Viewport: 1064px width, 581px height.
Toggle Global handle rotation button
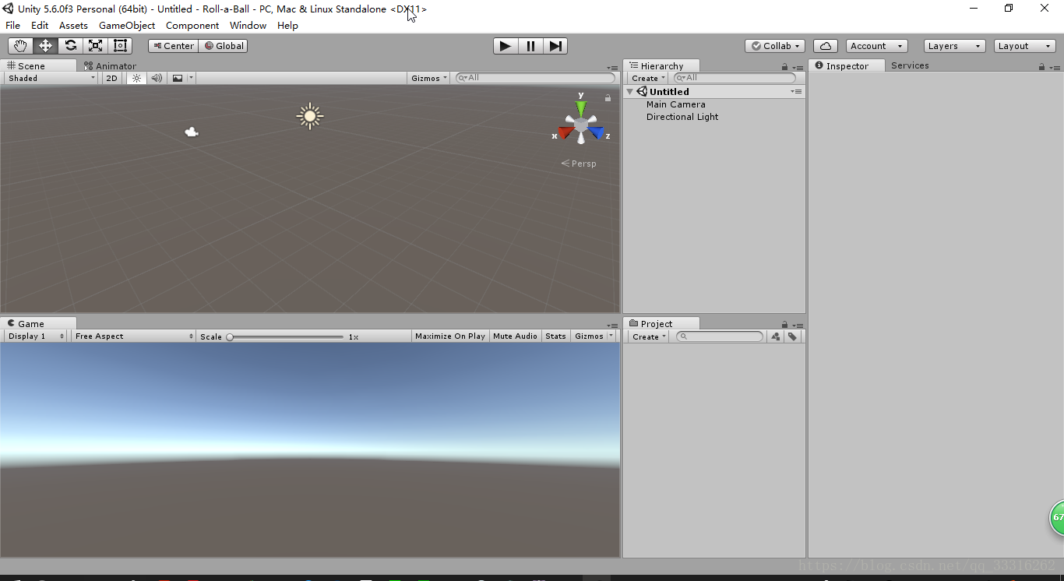224,46
